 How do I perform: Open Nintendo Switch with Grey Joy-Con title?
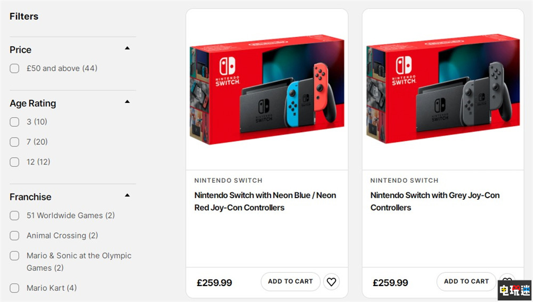tap(435, 201)
